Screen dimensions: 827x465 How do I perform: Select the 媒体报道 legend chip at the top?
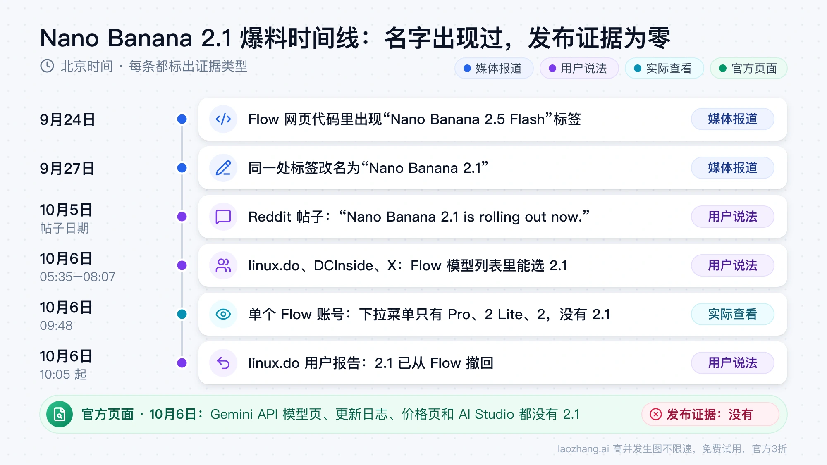(494, 68)
